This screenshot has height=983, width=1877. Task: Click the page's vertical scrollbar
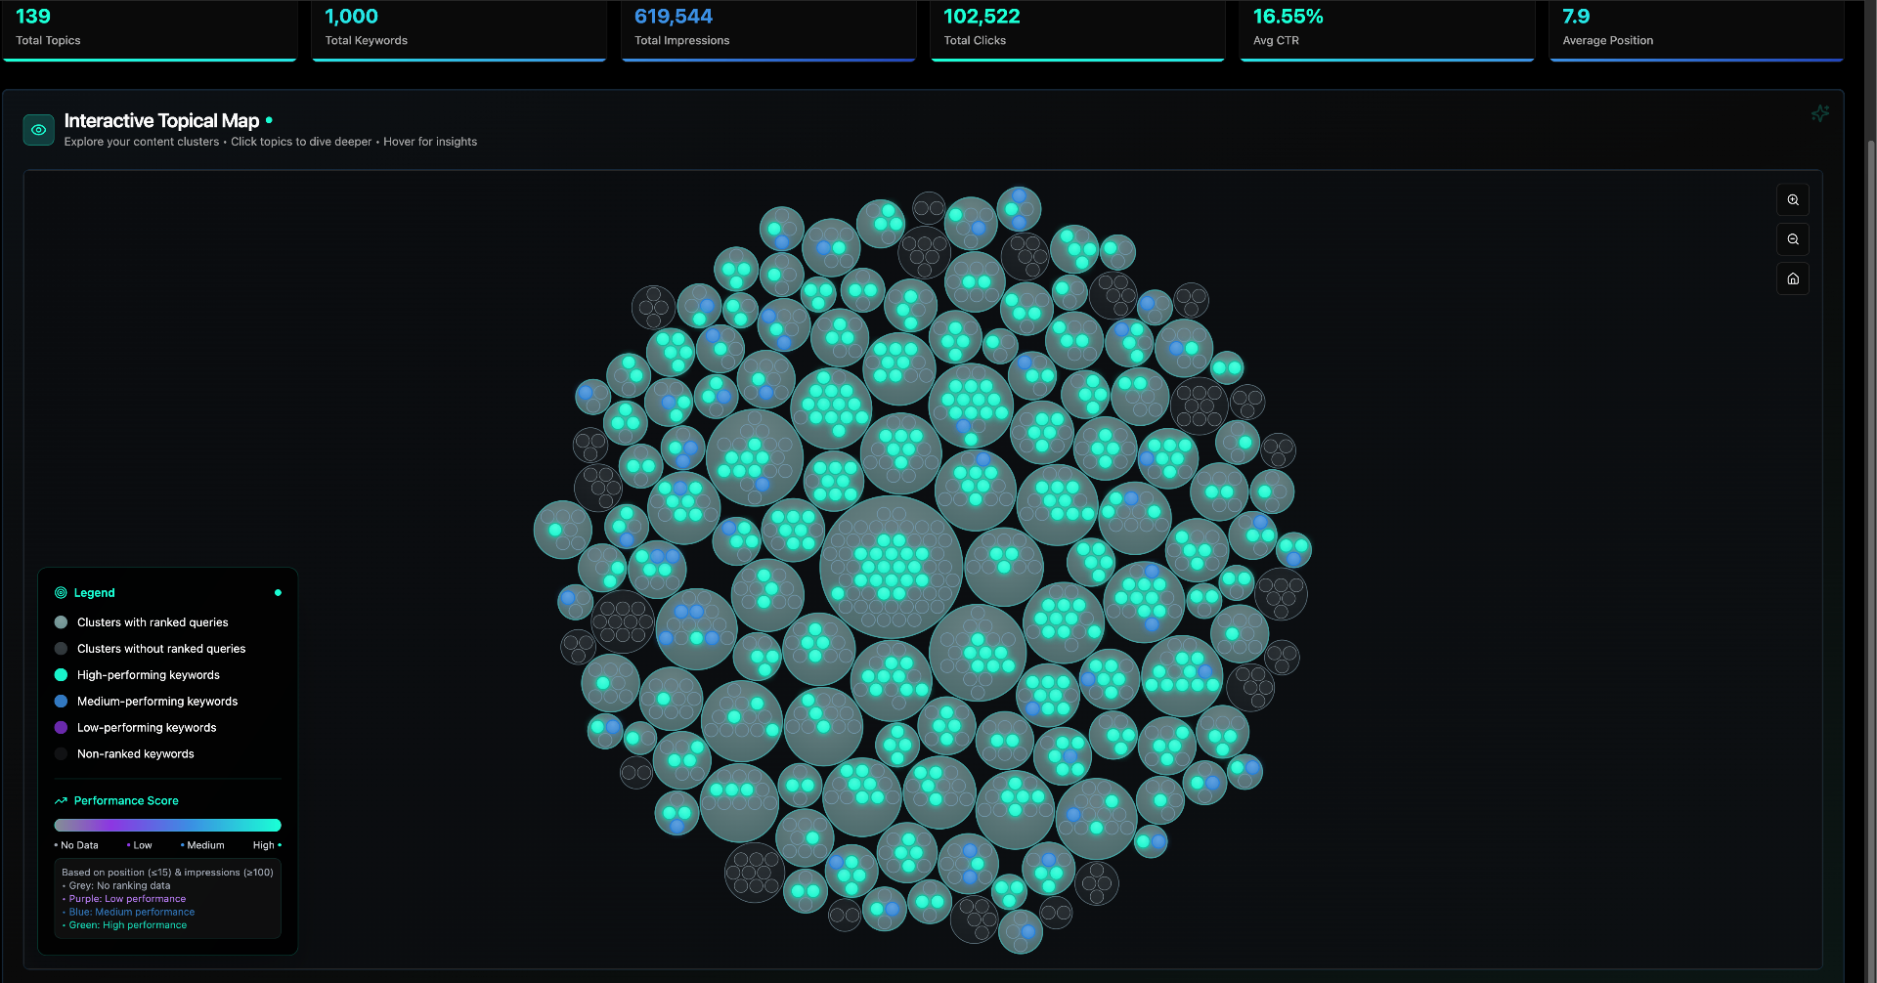click(1871, 489)
